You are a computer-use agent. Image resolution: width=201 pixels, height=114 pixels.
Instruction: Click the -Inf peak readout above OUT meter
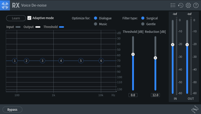click(189, 14)
